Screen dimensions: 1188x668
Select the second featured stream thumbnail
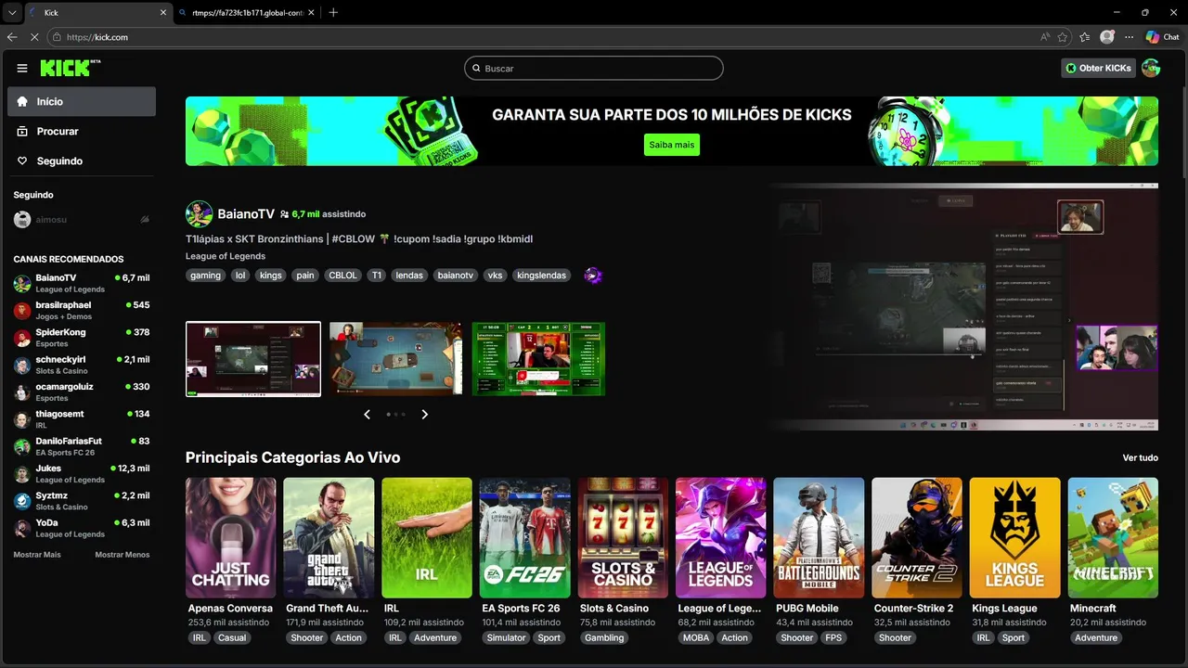[395, 359]
